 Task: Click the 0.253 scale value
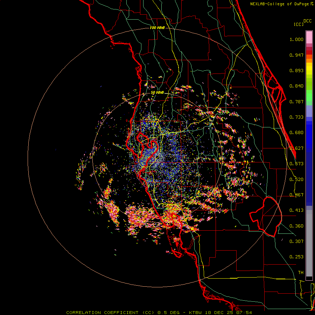tap(296, 257)
